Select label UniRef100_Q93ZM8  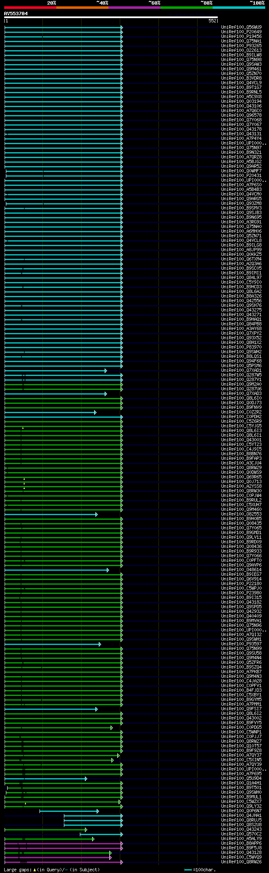(x=241, y=203)
